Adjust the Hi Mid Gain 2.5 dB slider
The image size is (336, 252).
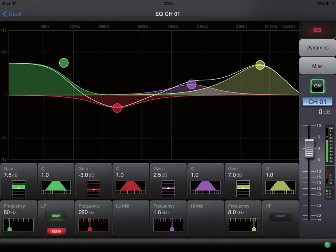coord(168,189)
